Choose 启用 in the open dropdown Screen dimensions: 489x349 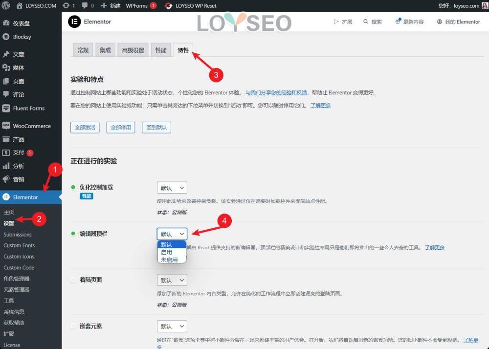(x=172, y=252)
